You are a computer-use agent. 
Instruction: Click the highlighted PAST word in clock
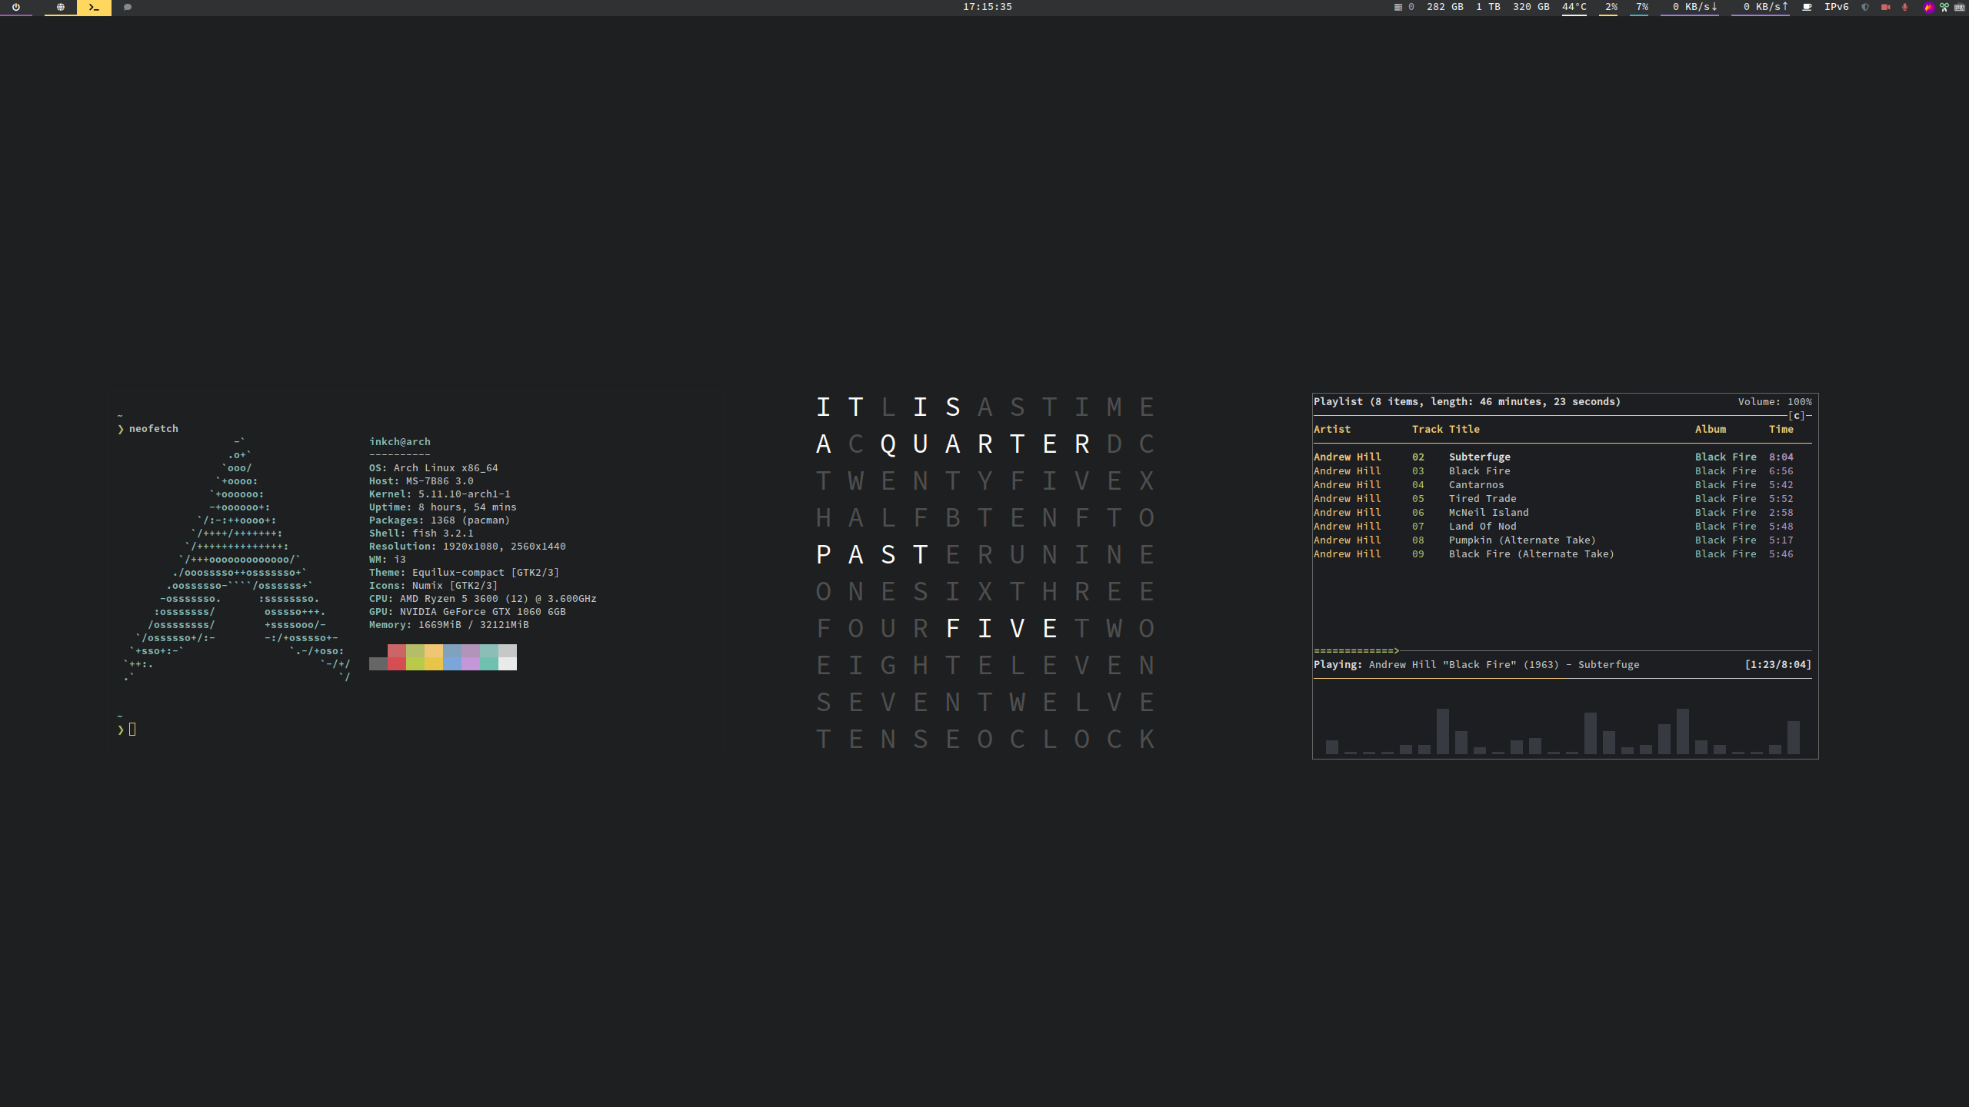[x=871, y=554]
